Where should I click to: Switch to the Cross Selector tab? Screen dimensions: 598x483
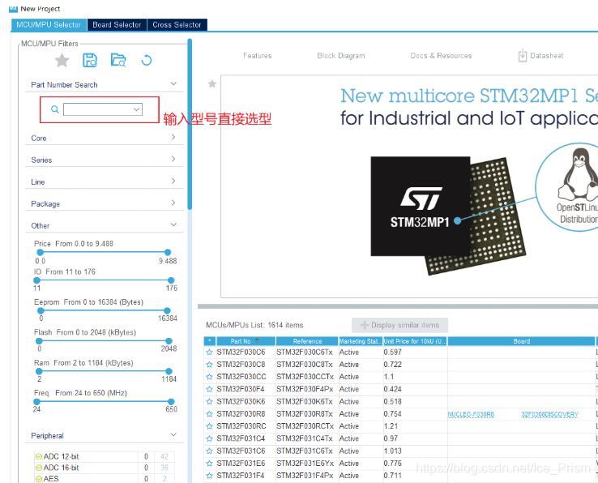[177, 25]
